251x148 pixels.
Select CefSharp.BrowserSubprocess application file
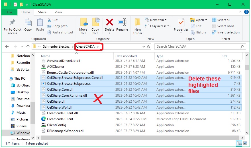tap(141, 84)
